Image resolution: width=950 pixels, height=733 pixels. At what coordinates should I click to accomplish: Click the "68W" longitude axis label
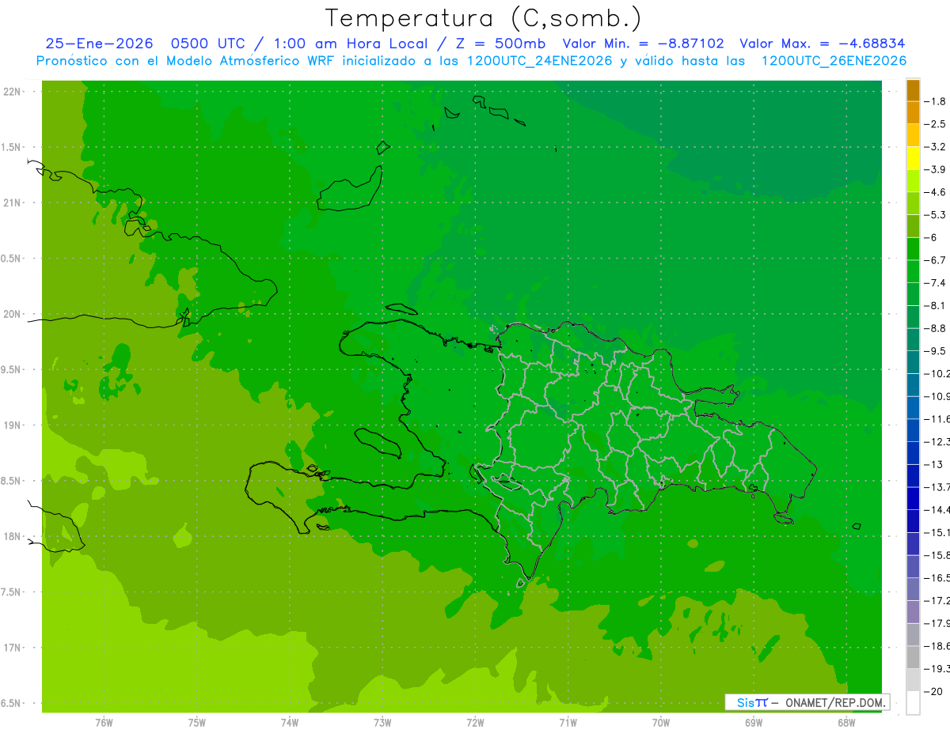click(845, 723)
